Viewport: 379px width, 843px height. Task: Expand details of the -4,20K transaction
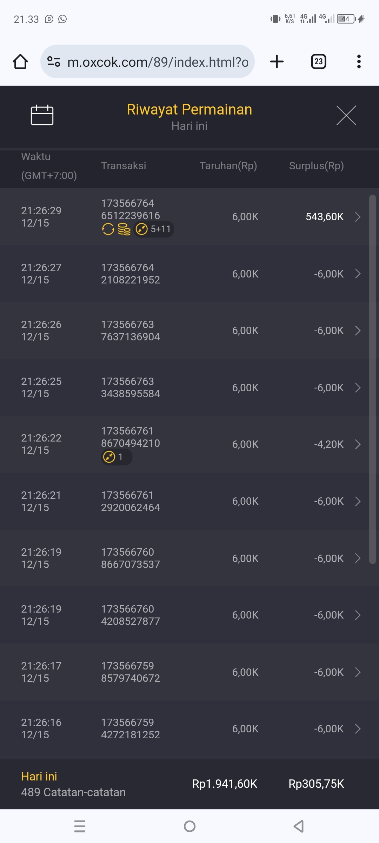click(358, 444)
